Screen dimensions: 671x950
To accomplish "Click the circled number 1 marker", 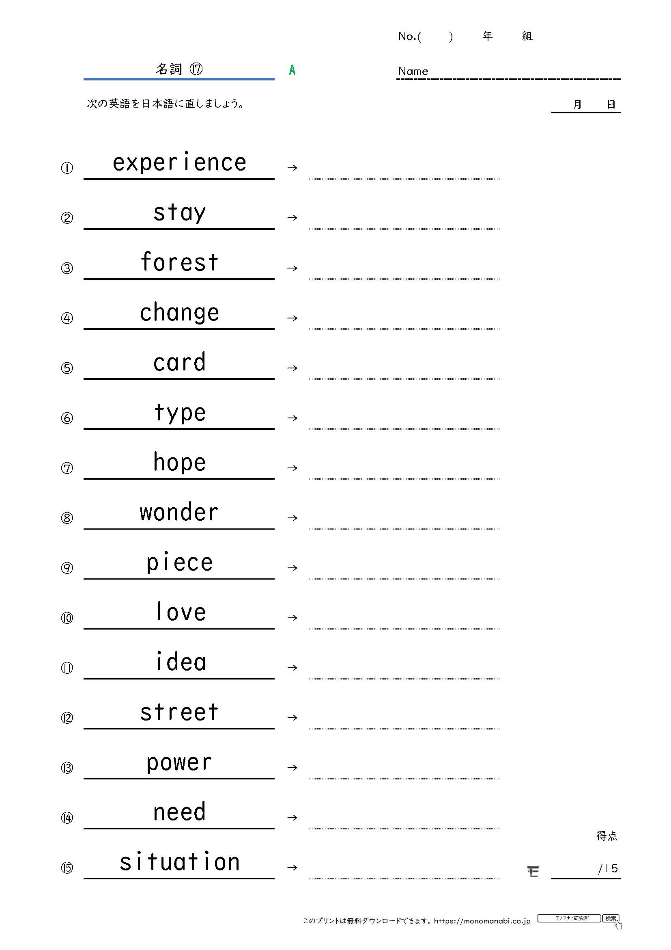I will pyautogui.click(x=67, y=168).
